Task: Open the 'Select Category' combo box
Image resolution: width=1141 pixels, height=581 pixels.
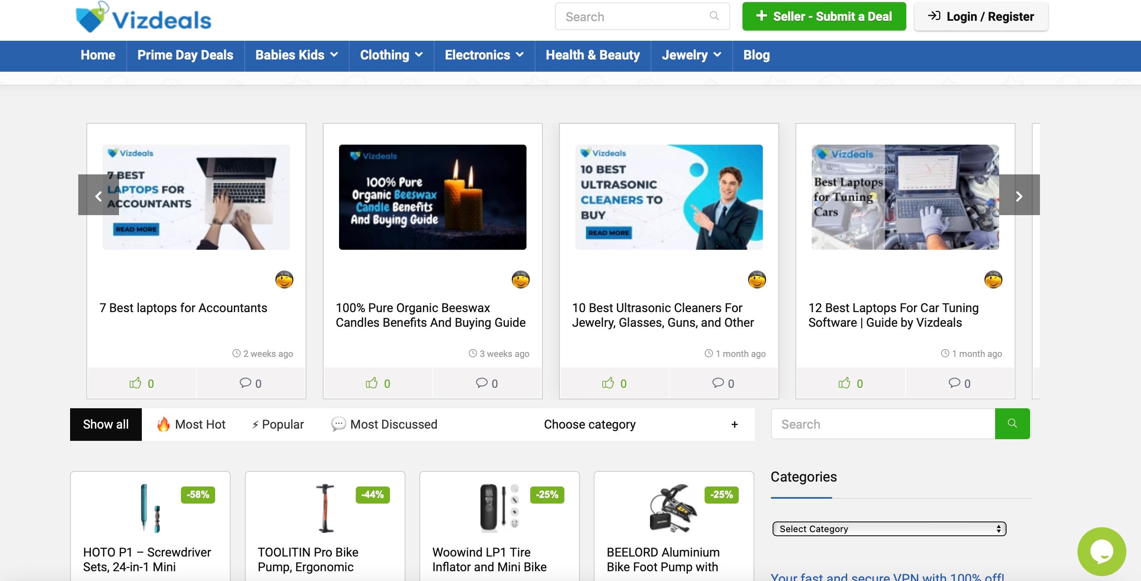Action: click(888, 528)
